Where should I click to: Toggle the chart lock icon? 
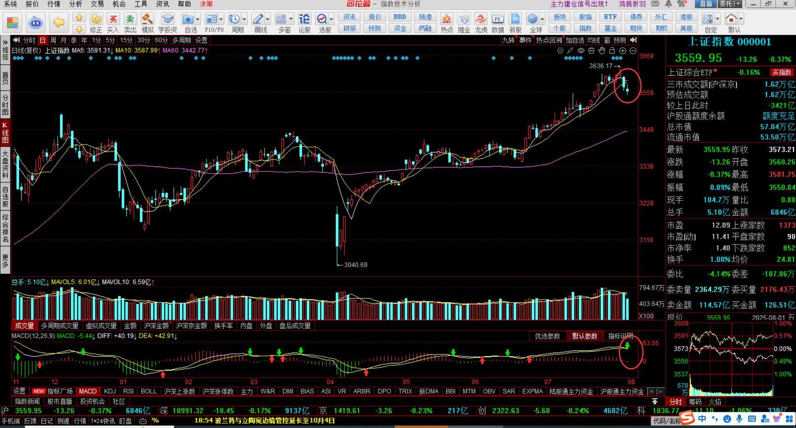click(612, 51)
